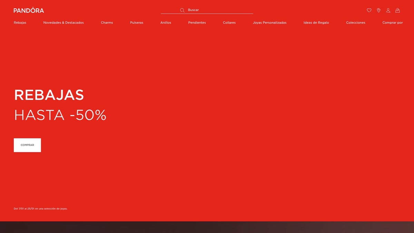
Task: Click the HASTA -50% banner text
Action: (x=60, y=115)
